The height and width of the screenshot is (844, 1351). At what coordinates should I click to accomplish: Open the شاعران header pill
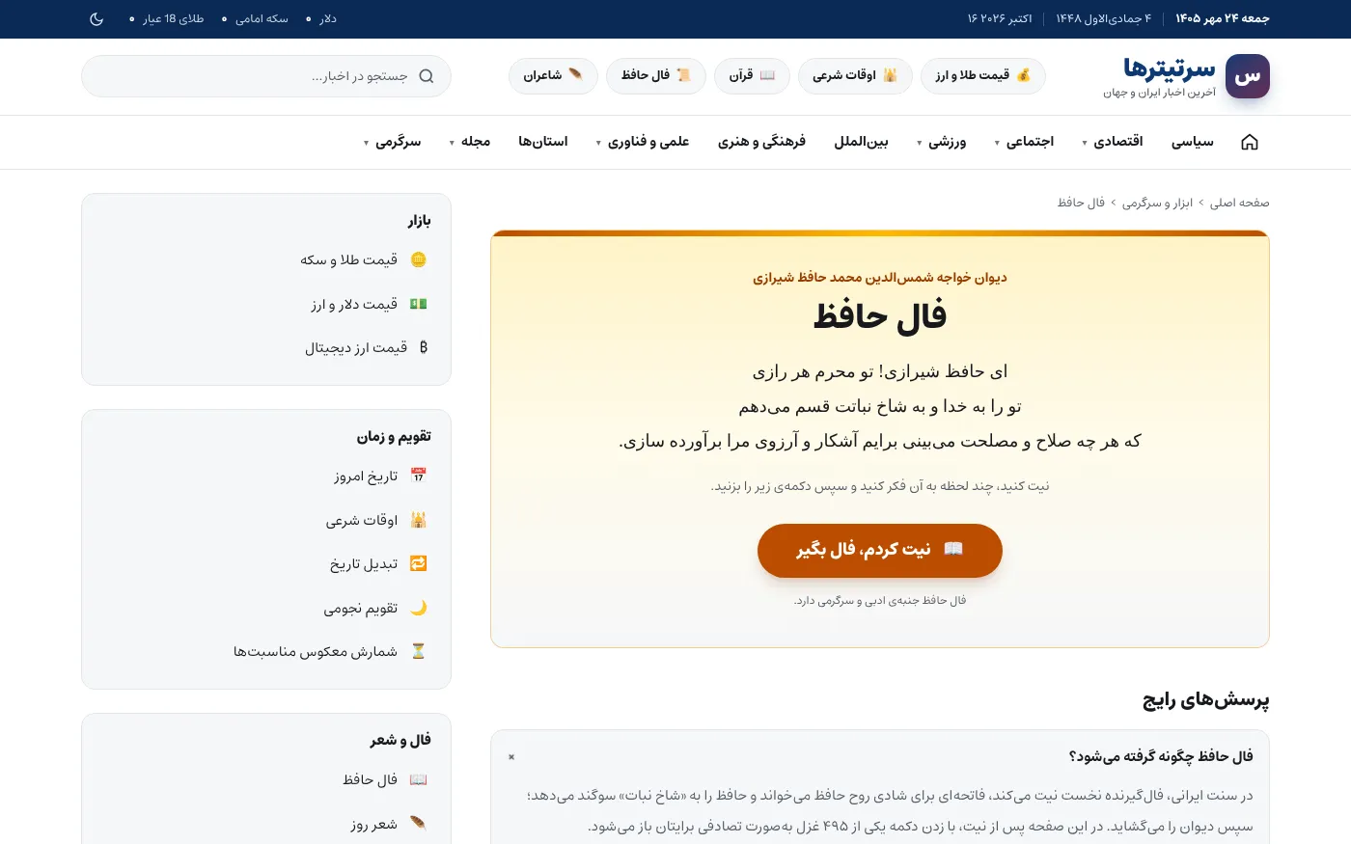point(553,75)
